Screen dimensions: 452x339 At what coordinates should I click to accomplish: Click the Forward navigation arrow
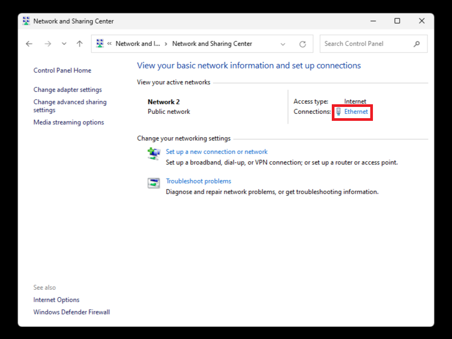(48, 44)
